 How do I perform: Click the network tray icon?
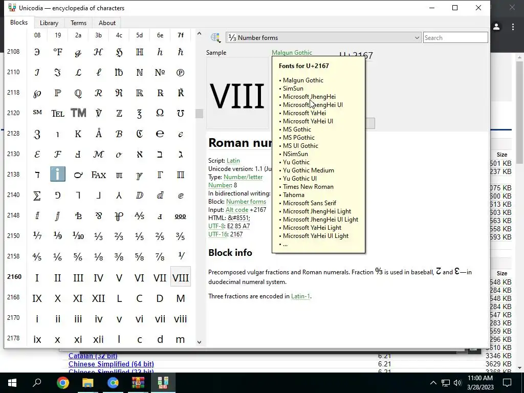pyautogui.click(x=446, y=383)
